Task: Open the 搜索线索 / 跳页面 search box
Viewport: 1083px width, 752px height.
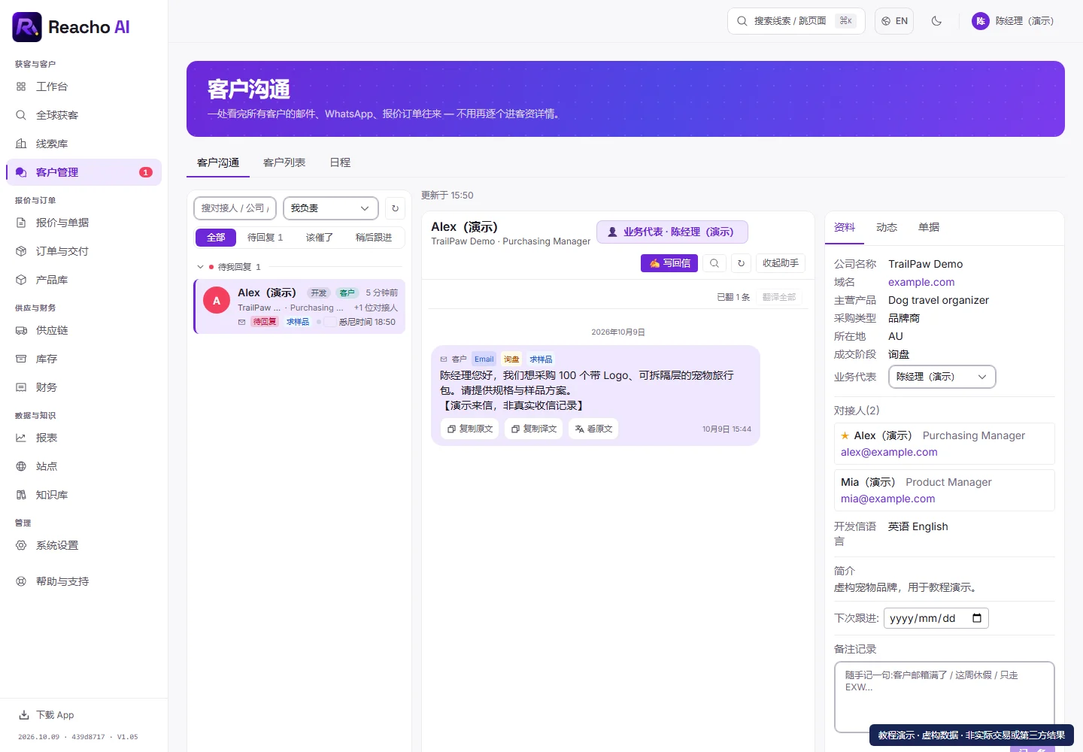Action: [x=796, y=21]
